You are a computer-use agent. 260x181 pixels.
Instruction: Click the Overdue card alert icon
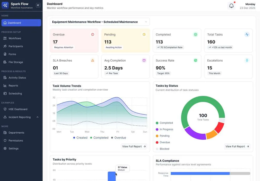point(93,35)
